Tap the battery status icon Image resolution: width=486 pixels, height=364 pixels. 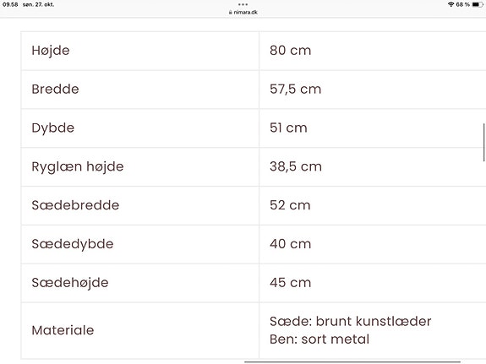[x=478, y=4]
